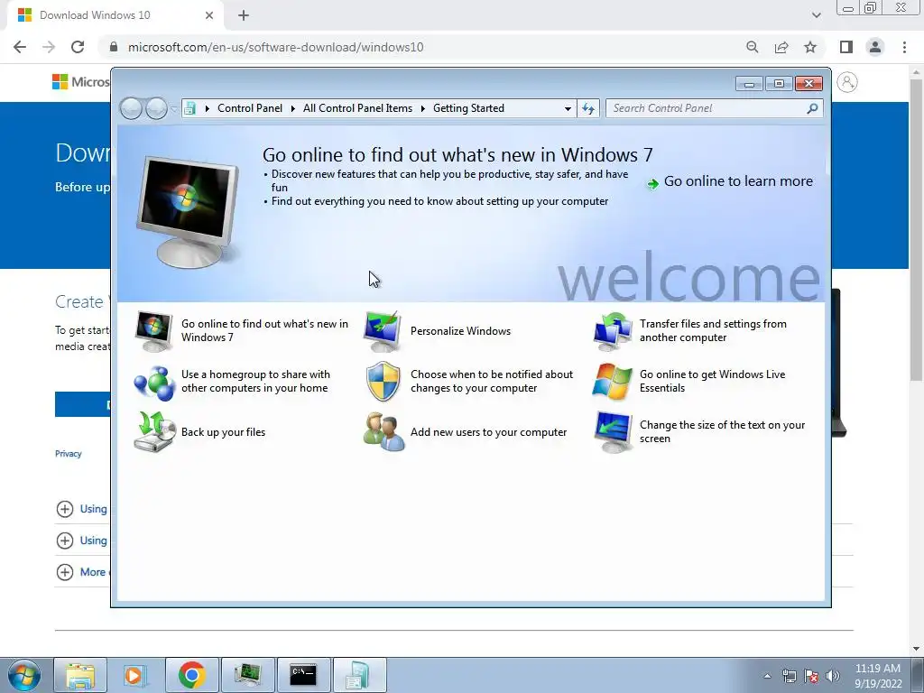Click Go online to get Windows Live Essentials
Viewport: 924px width, 693px height.
(x=713, y=382)
